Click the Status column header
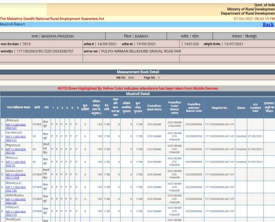275x222 pixels. click(241, 108)
